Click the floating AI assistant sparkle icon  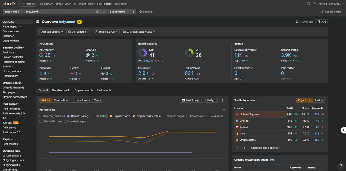coord(343,130)
